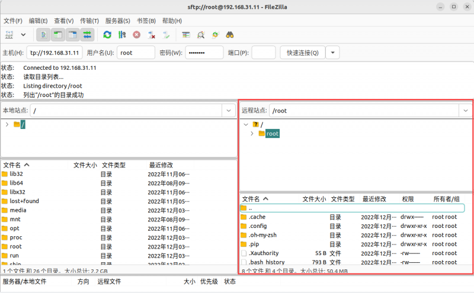Toggle the message log display

click(43, 35)
